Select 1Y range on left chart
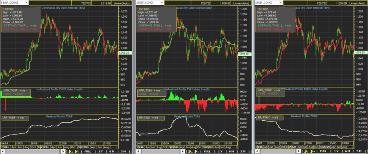The width and height of the screenshot is (368, 154). 100,152
